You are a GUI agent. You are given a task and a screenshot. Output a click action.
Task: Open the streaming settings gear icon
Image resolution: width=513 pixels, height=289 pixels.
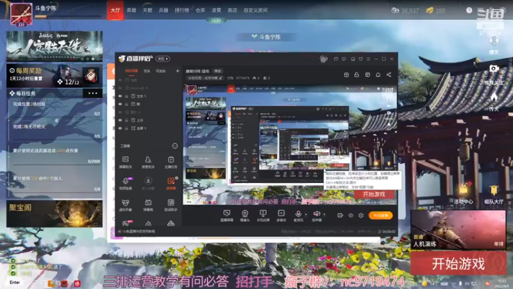[361, 215]
